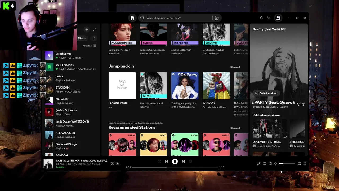Open Mix Oscar playlist
The image size is (339, 191).
tap(71, 101)
